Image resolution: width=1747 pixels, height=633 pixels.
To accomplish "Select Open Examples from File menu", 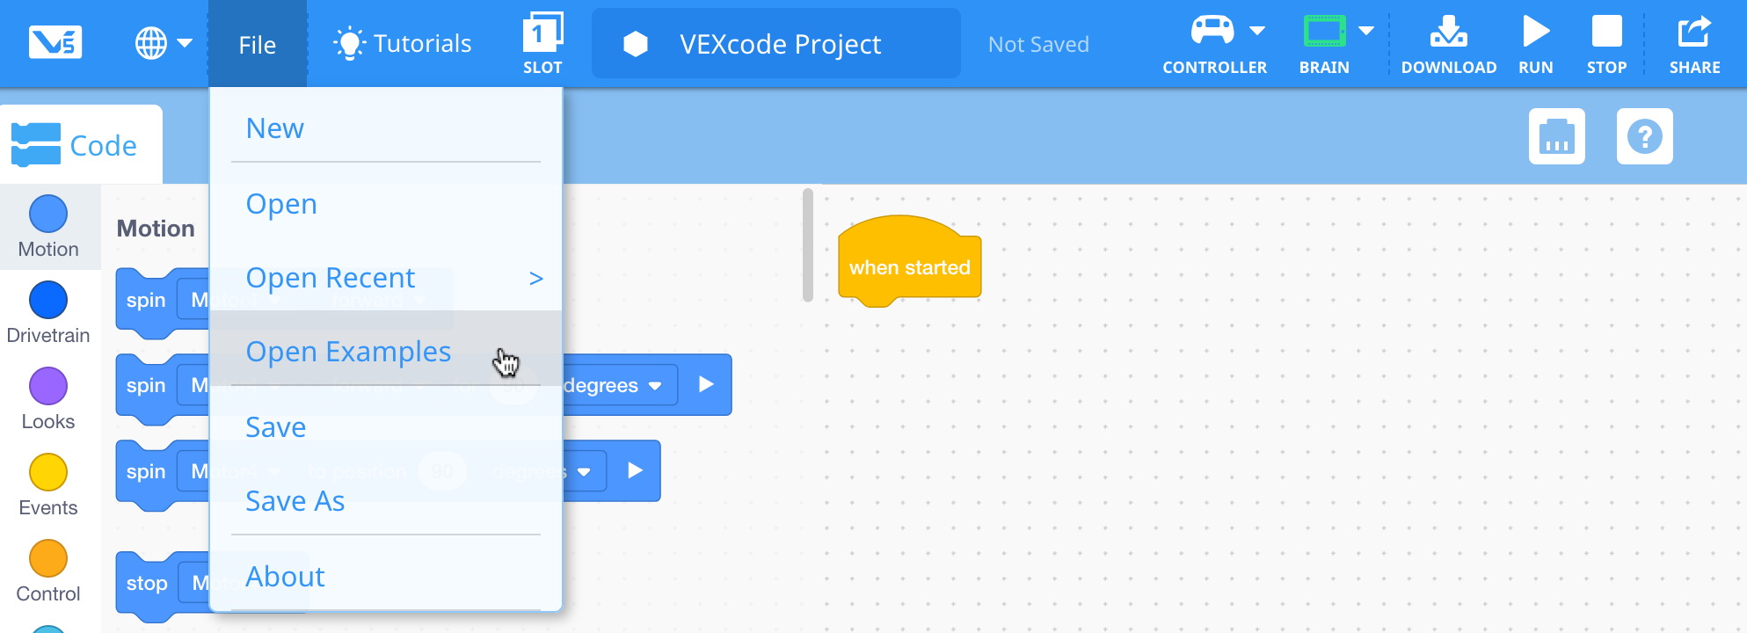I will click(348, 352).
